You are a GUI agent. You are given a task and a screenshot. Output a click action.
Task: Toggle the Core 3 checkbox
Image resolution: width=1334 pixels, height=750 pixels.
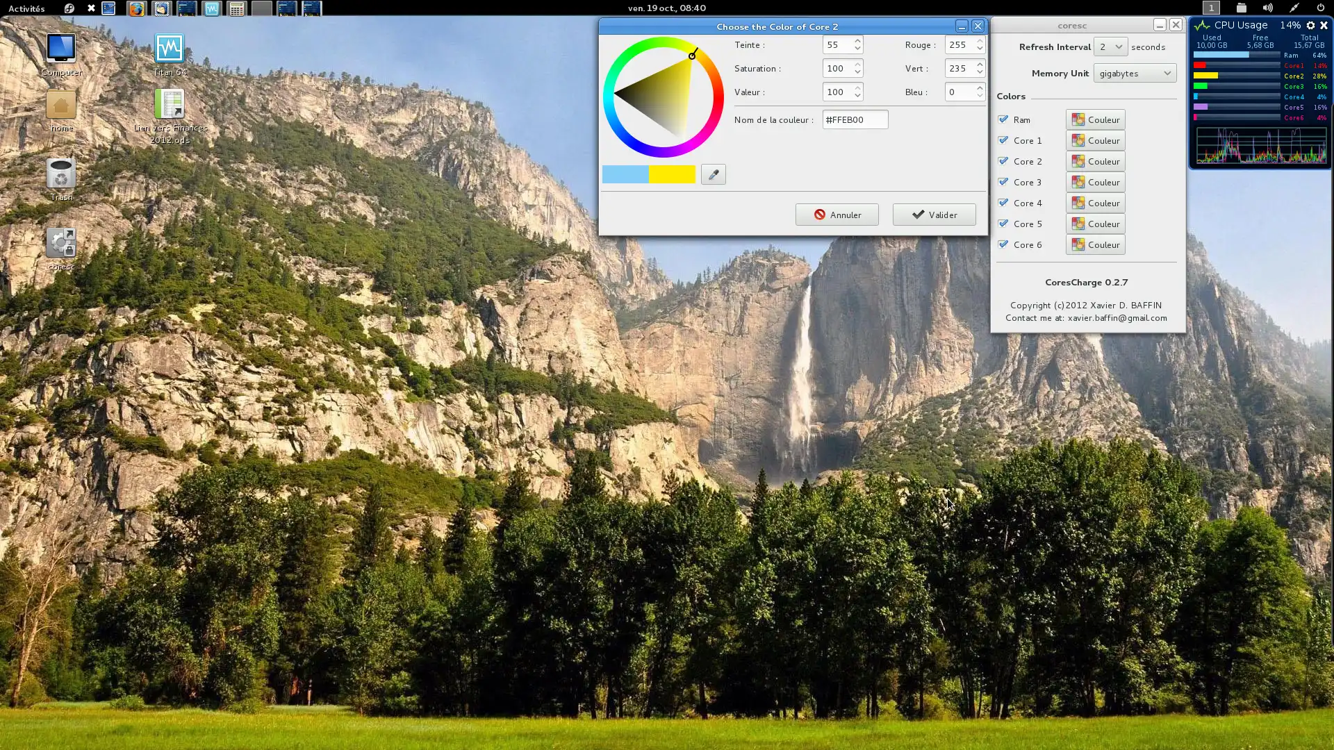[1003, 182]
